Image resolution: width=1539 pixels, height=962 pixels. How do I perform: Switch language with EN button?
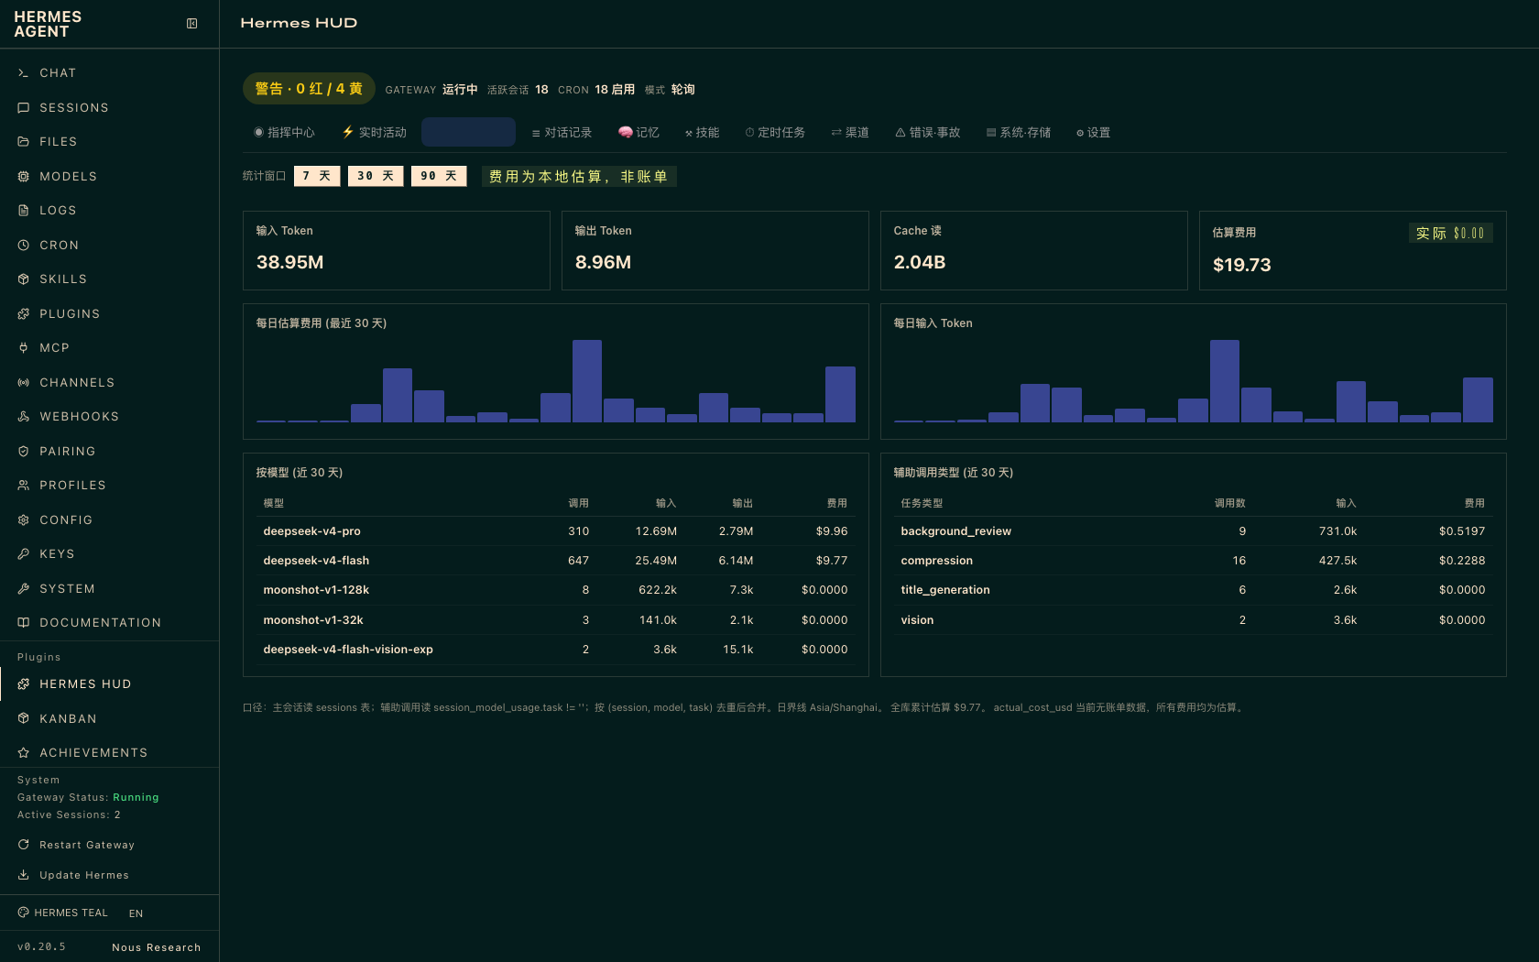pos(136,913)
